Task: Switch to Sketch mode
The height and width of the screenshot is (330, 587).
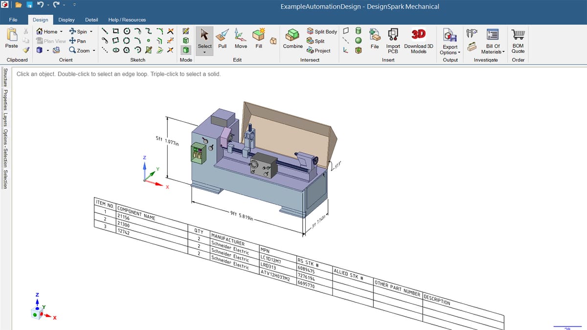Action: point(186,31)
